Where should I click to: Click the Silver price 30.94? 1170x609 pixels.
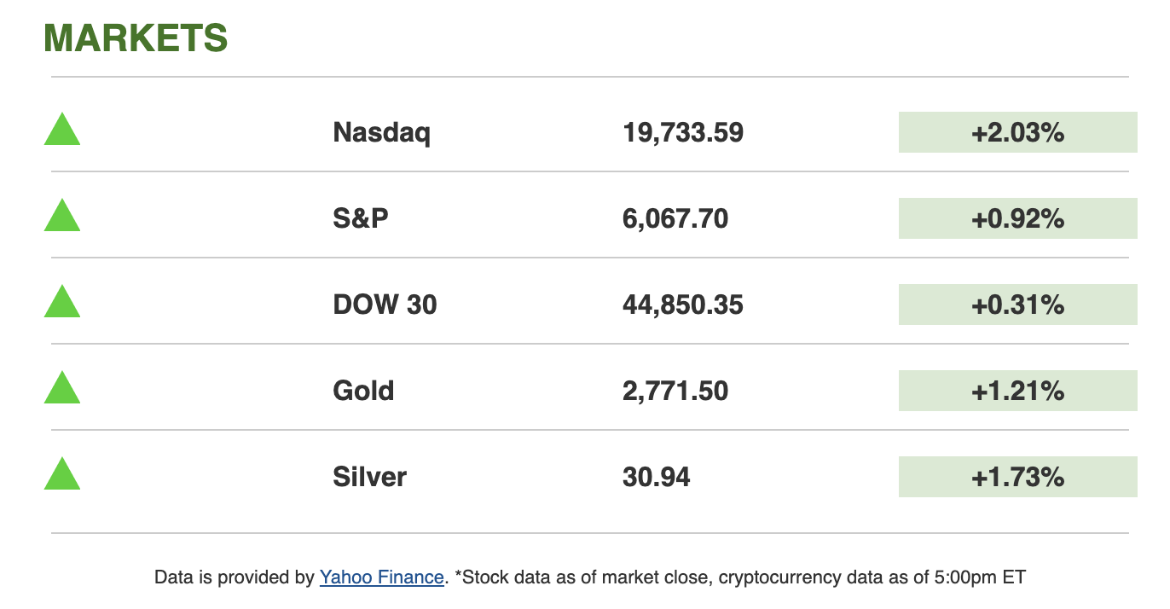656,477
